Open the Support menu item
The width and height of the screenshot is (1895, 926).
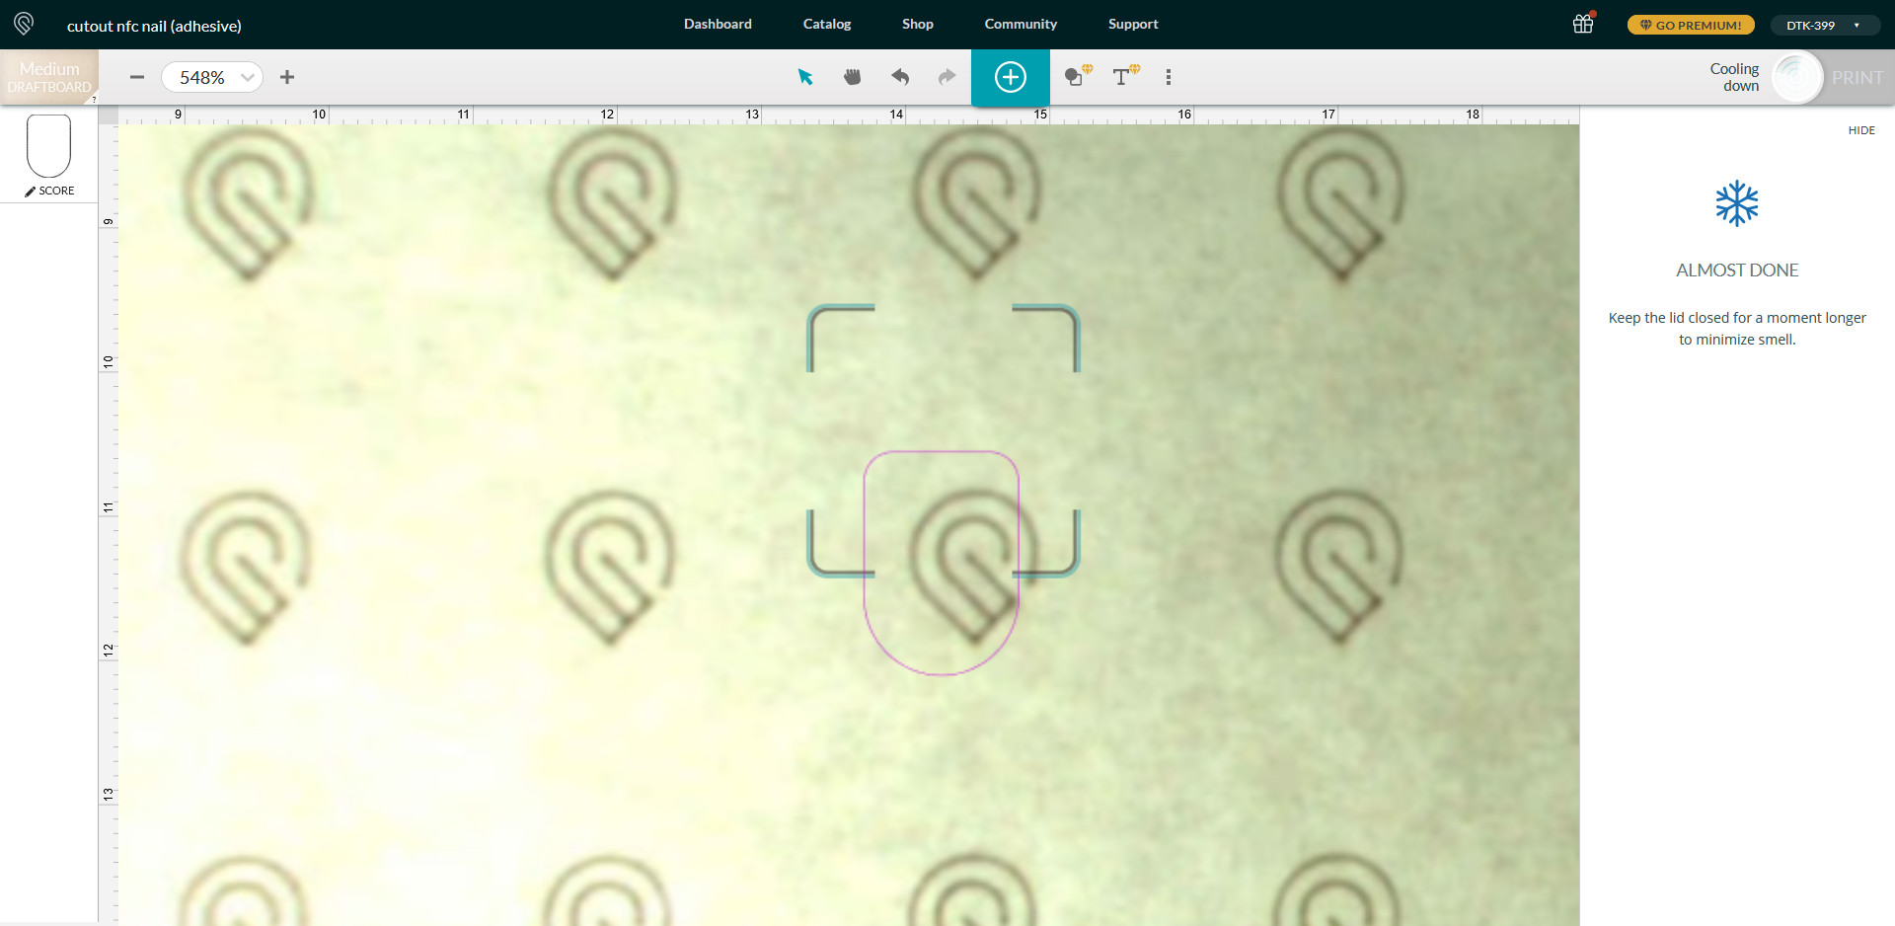[1133, 24]
